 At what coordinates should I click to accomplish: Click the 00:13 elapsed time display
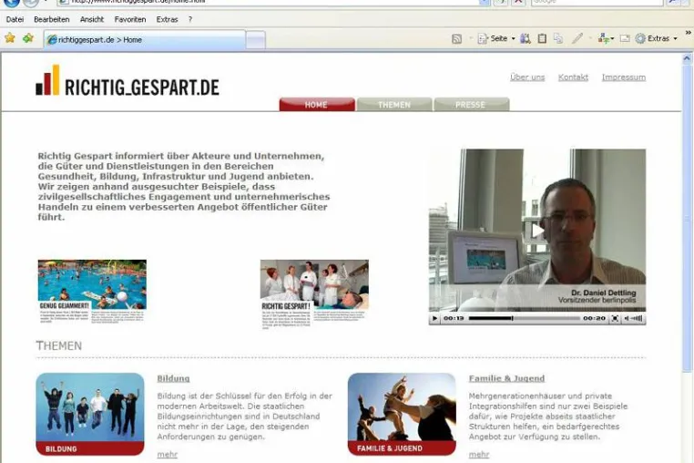[454, 318]
